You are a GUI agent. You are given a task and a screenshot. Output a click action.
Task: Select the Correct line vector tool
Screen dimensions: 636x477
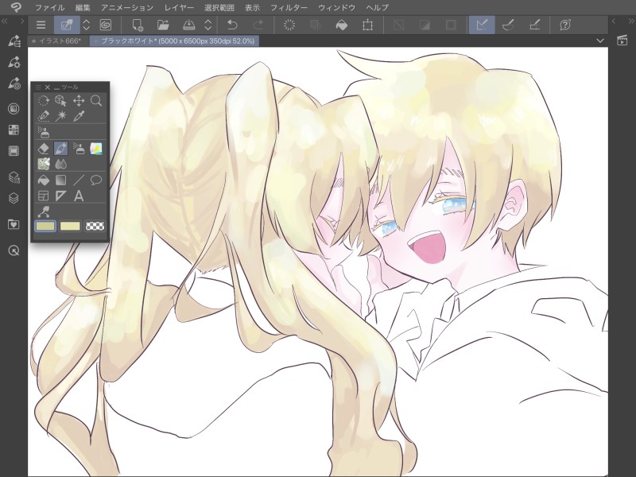click(x=44, y=211)
